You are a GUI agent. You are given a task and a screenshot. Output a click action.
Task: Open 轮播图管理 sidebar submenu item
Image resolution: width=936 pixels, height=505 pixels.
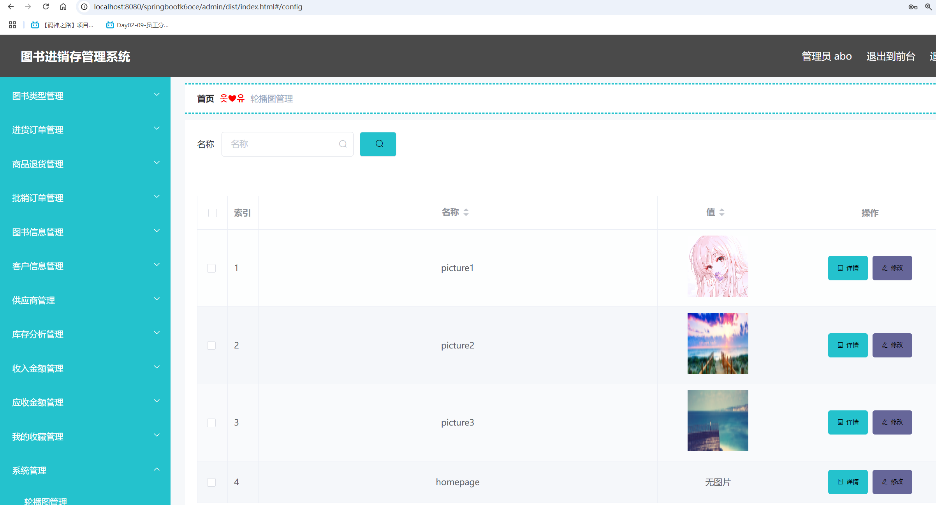point(46,500)
